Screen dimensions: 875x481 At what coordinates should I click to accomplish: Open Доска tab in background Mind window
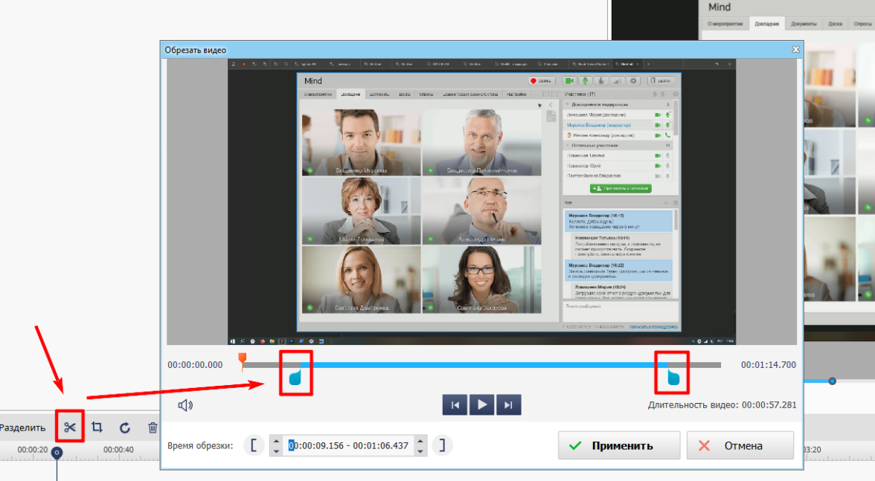tap(835, 24)
